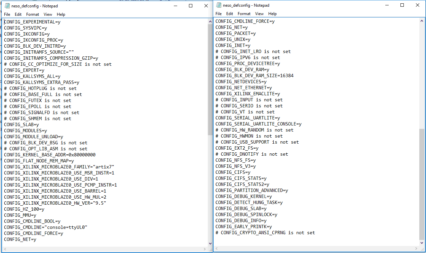Open Help menu in the left Notepad window
426x253 pixels.
pyautogui.click(x=61, y=14)
